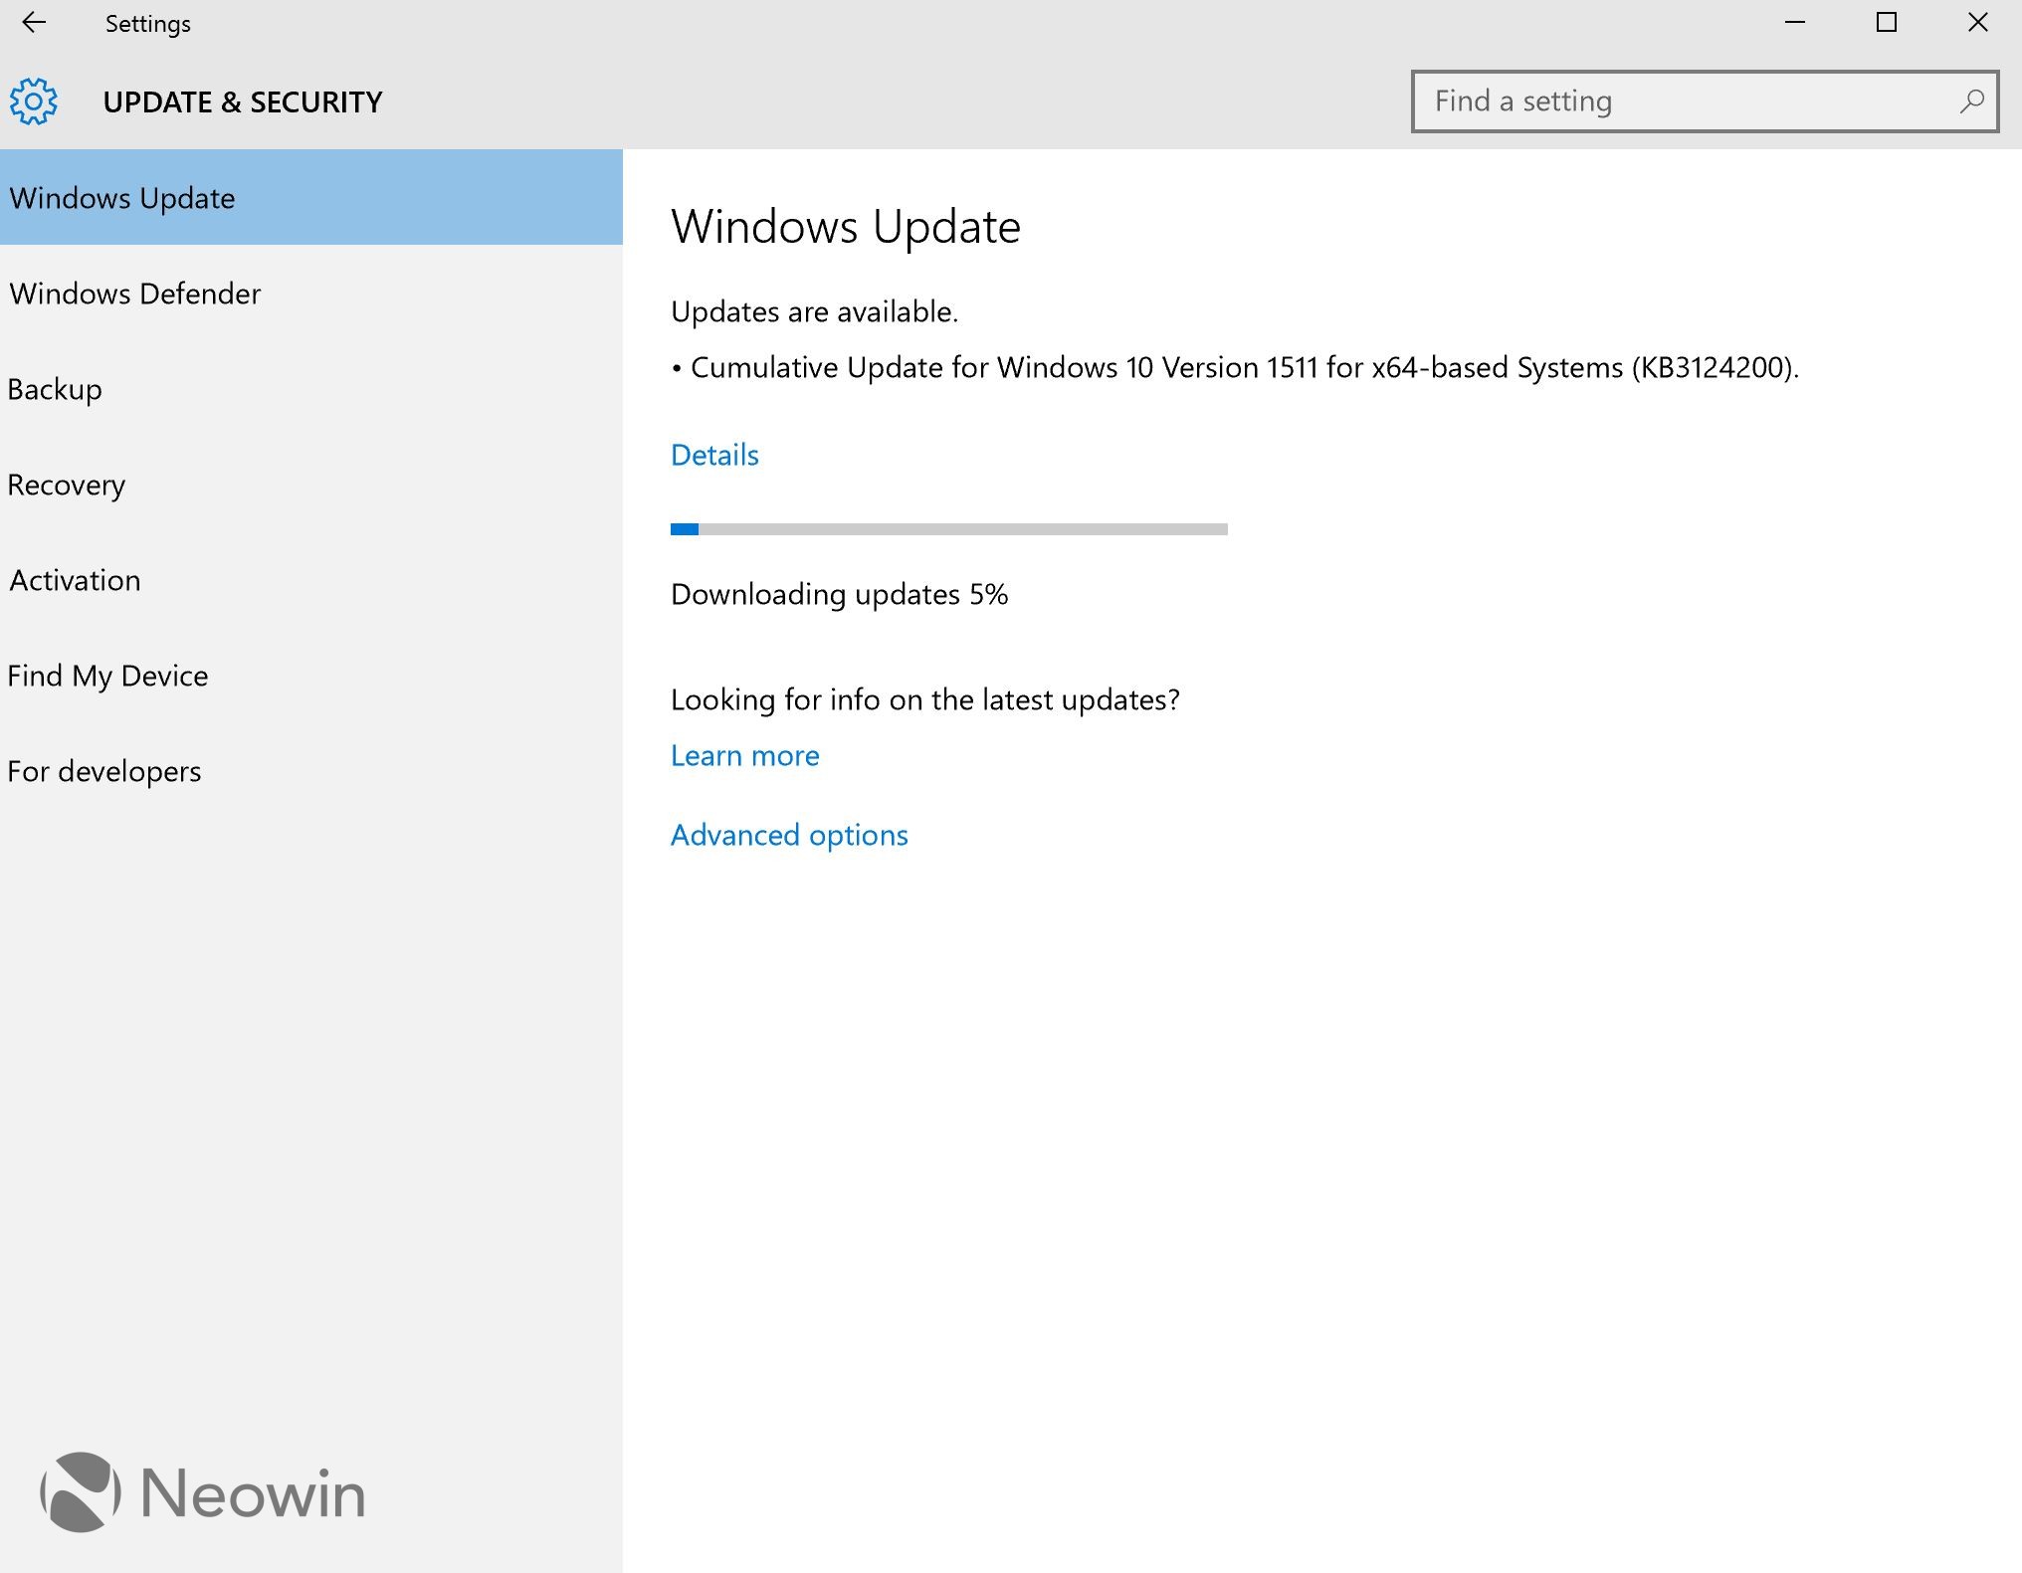Open the Activation section

pyautogui.click(x=311, y=580)
